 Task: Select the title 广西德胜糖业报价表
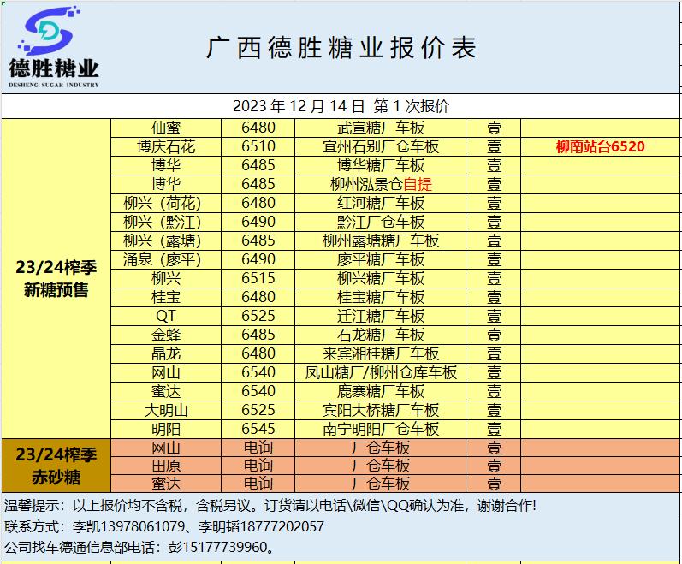[341, 48]
